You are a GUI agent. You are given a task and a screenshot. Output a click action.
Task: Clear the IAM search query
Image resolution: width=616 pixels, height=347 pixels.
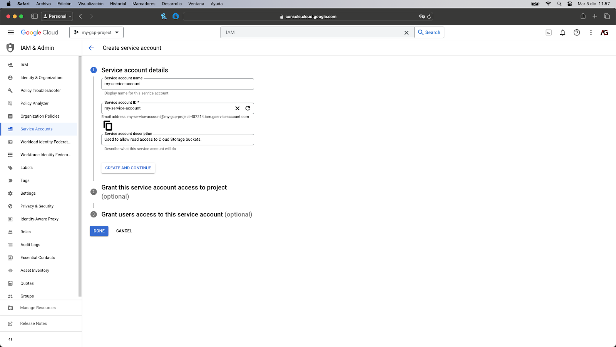coord(407,32)
